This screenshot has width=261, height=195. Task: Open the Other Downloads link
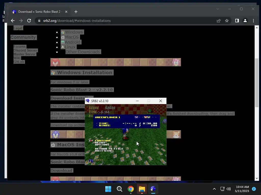pyautogui.click(x=83, y=52)
